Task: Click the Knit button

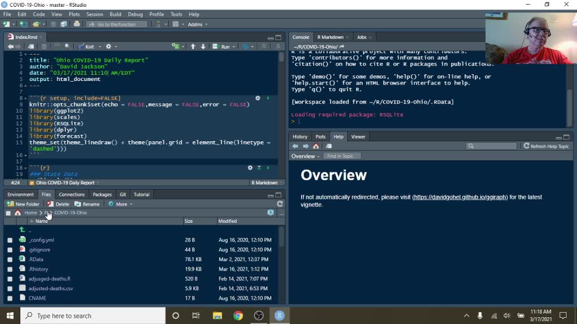Action: coord(86,47)
